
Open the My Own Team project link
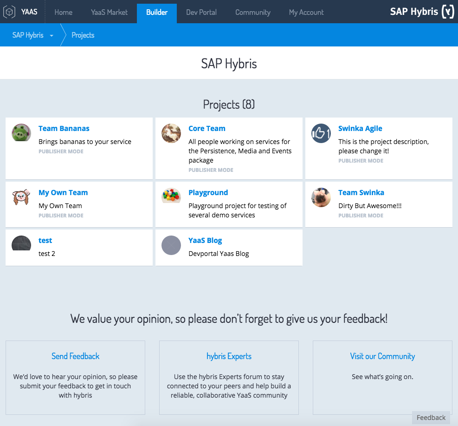[63, 192]
